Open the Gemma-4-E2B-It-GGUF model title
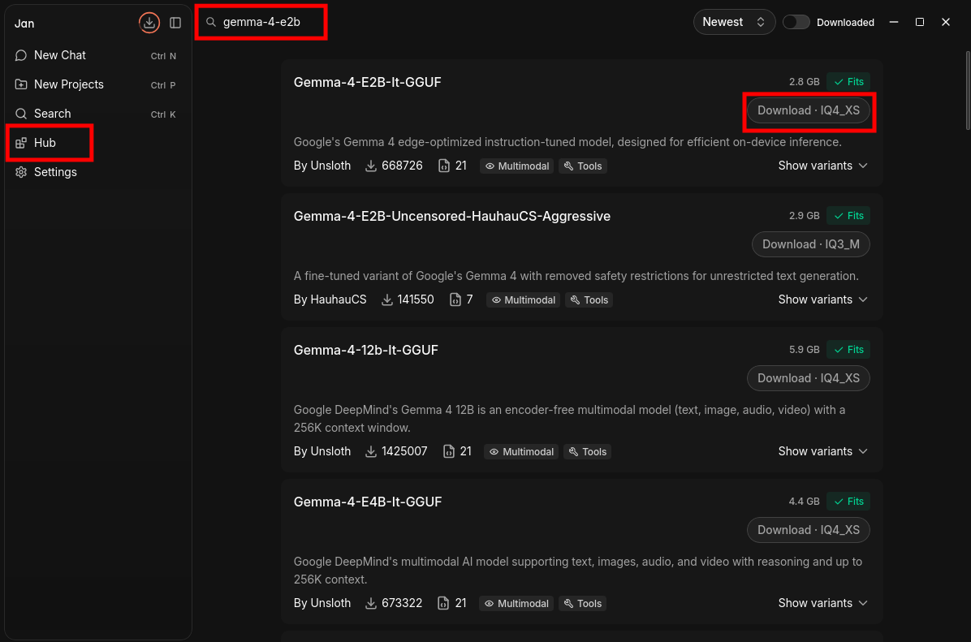The height and width of the screenshot is (642, 971). (367, 82)
